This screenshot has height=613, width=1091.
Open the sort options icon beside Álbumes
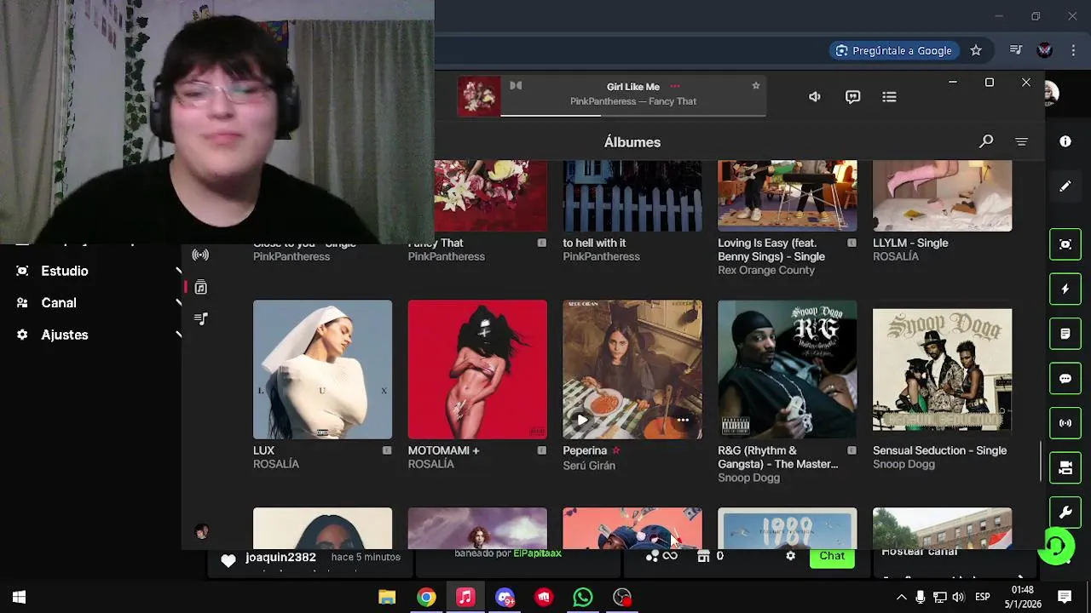pos(1021,141)
